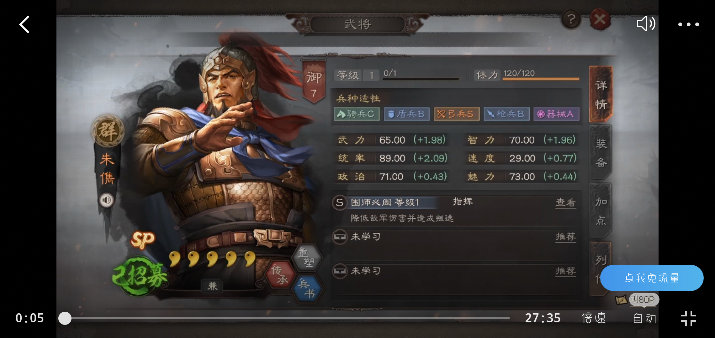Click 查看 link for 围师必阙 skill

point(566,202)
